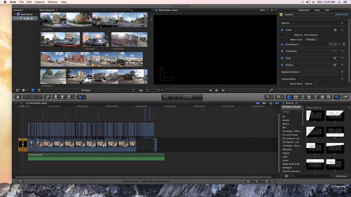Select the Blur effects category
Screen dimensions: 351x197
click(x=284, y=127)
